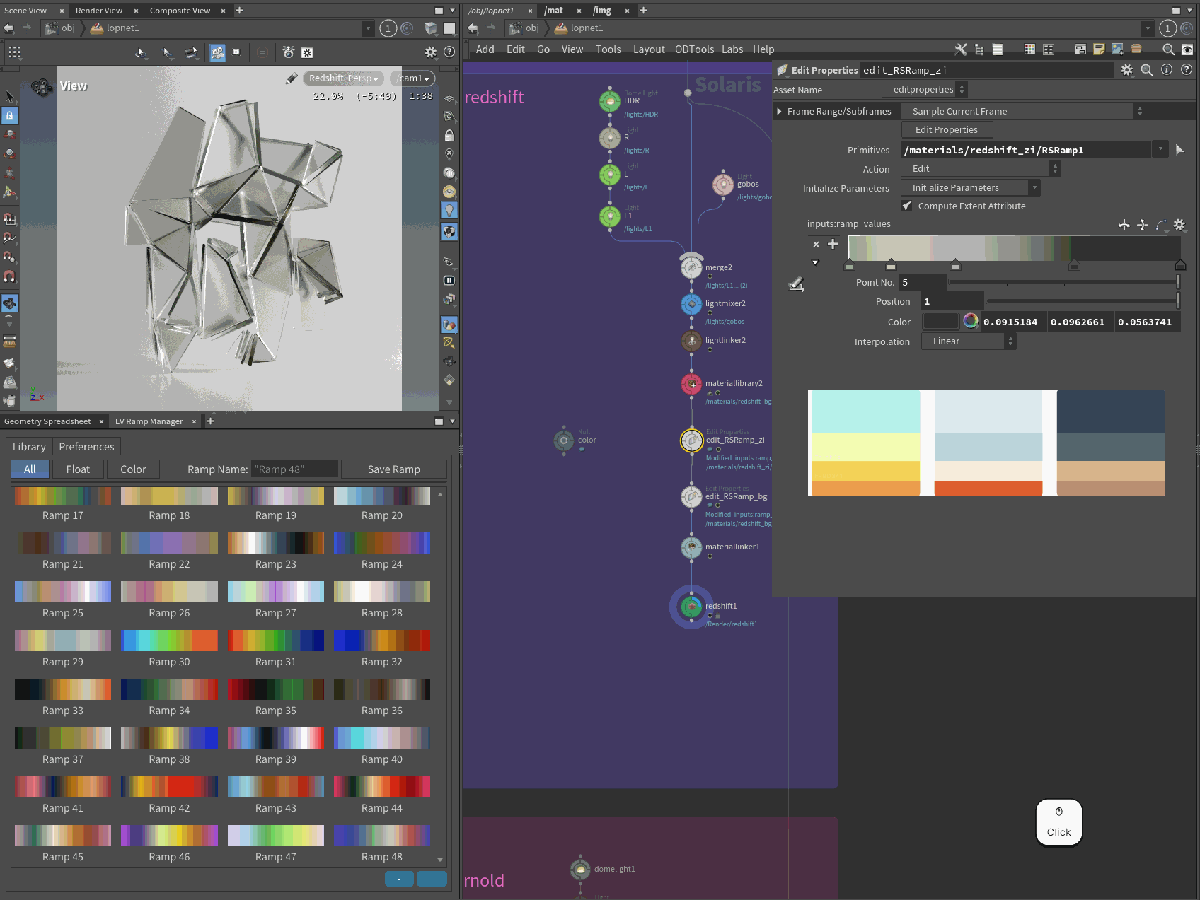This screenshot has height=900, width=1200.
Task: Open the Primitives field dropdown arrow
Action: point(1160,149)
